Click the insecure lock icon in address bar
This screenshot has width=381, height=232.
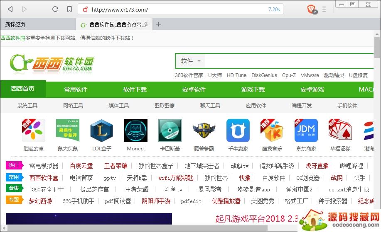pos(85,9)
